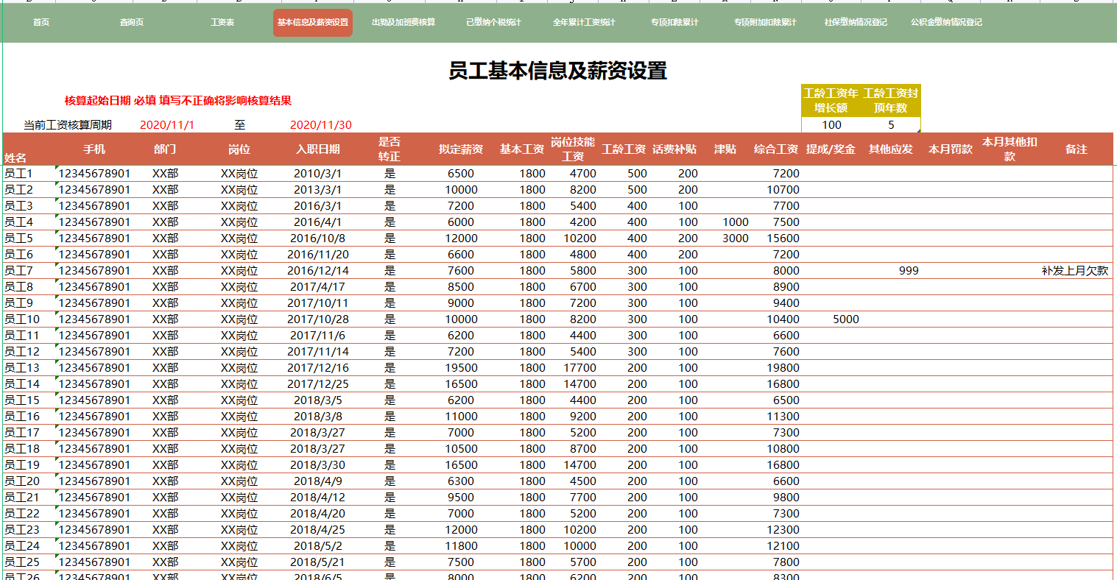Click the 拟定薪资 column header
Screen dimensions: 1117x580
pos(461,149)
